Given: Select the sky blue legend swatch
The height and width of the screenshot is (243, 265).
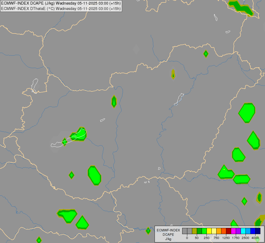Looking at the screenshot, I should (x=248, y=231).
